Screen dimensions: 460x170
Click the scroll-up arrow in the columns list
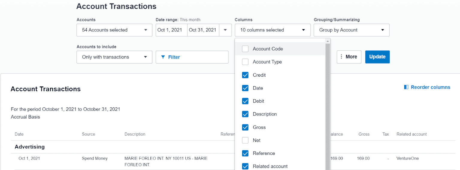328,41
